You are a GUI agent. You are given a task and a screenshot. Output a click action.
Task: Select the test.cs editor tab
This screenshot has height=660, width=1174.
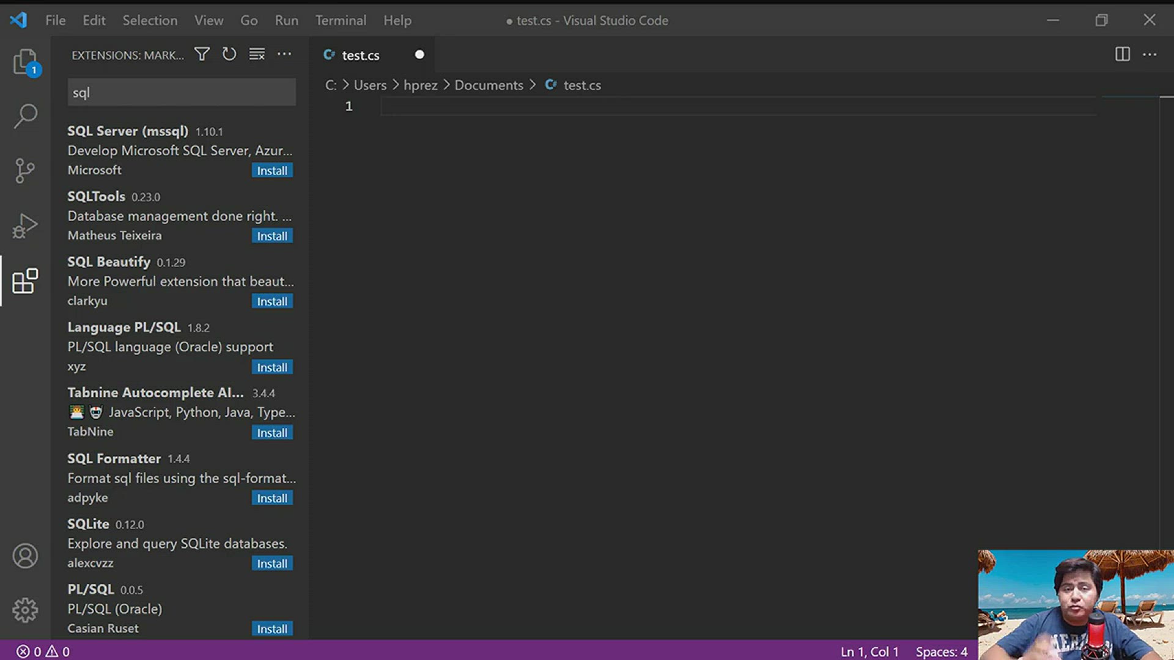(x=372, y=55)
